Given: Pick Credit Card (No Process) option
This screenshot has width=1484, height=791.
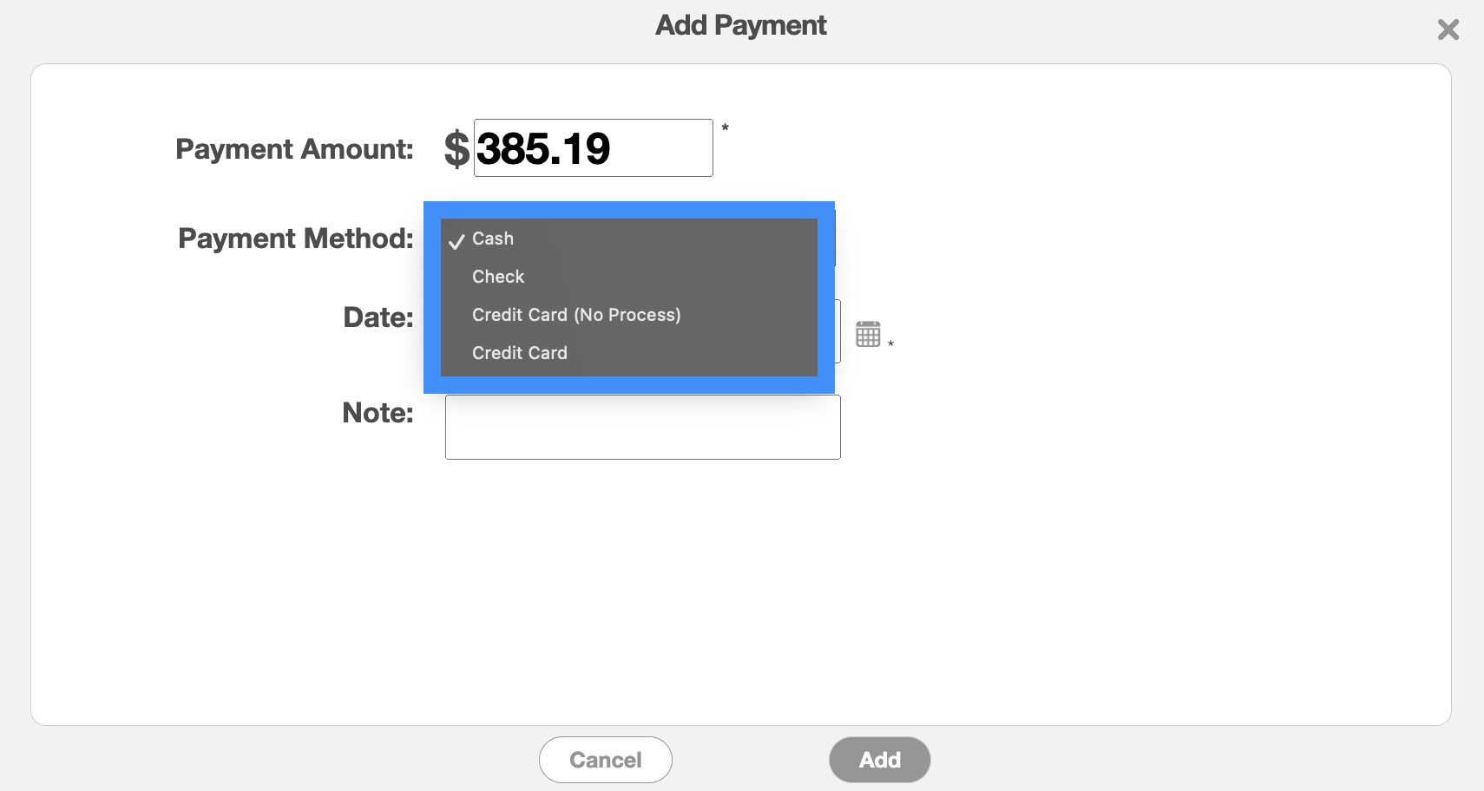Looking at the screenshot, I should click(x=576, y=315).
